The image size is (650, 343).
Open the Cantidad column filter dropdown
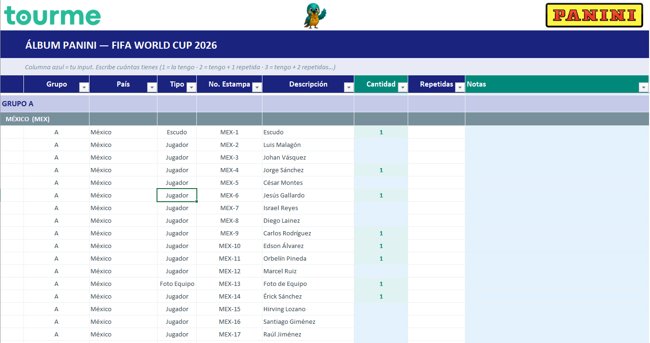[x=403, y=88]
